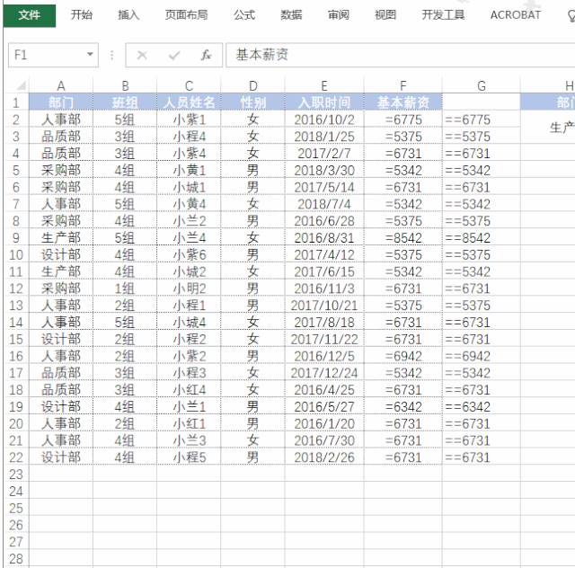The image size is (575, 568).
Task: Switch to the 开始 ribbon tab
Action: tap(82, 15)
